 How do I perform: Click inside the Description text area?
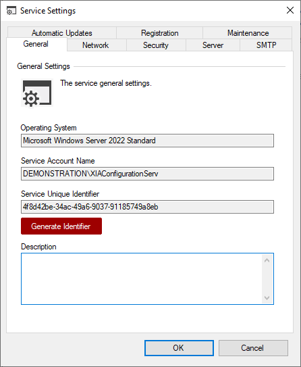[x=142, y=278]
